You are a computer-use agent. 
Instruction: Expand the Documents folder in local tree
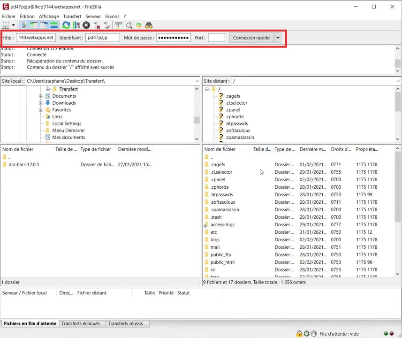click(41, 96)
